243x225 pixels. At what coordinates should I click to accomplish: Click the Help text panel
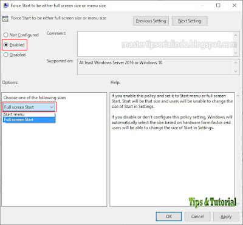172,149
